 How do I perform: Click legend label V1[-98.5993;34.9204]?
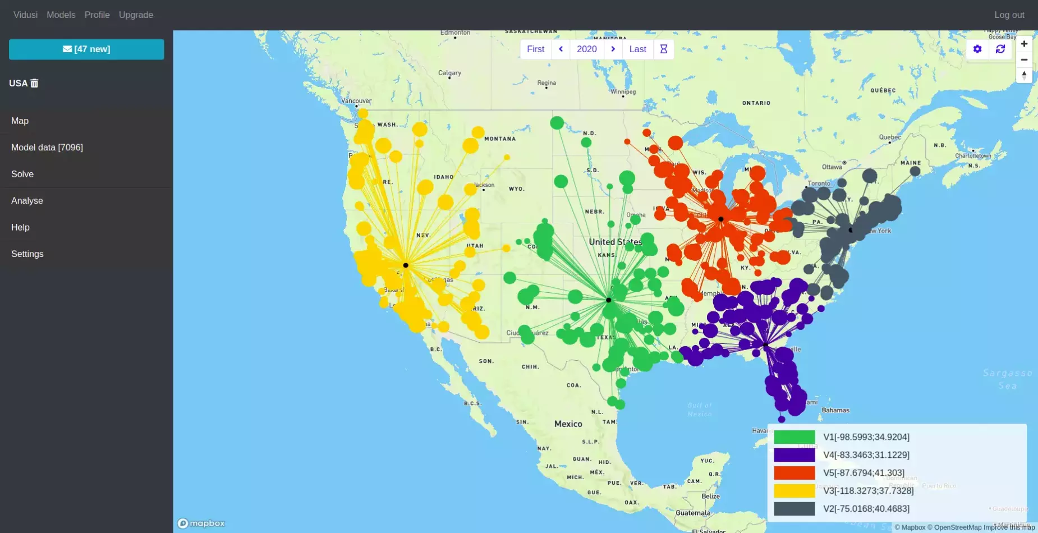click(866, 437)
